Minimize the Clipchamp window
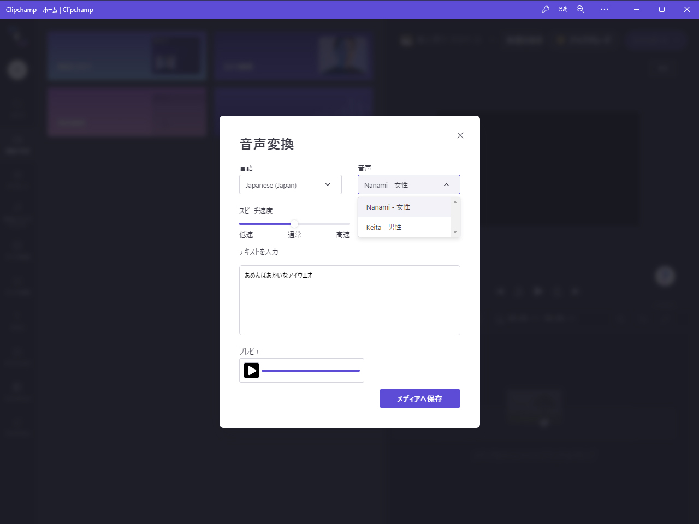This screenshot has width=699, height=524. coord(637,9)
